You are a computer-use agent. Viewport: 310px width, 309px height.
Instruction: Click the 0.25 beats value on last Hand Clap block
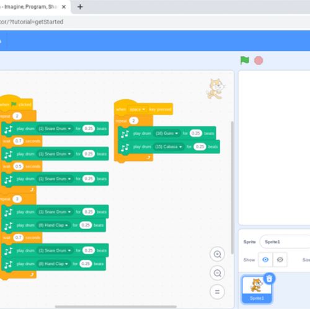(x=86, y=264)
